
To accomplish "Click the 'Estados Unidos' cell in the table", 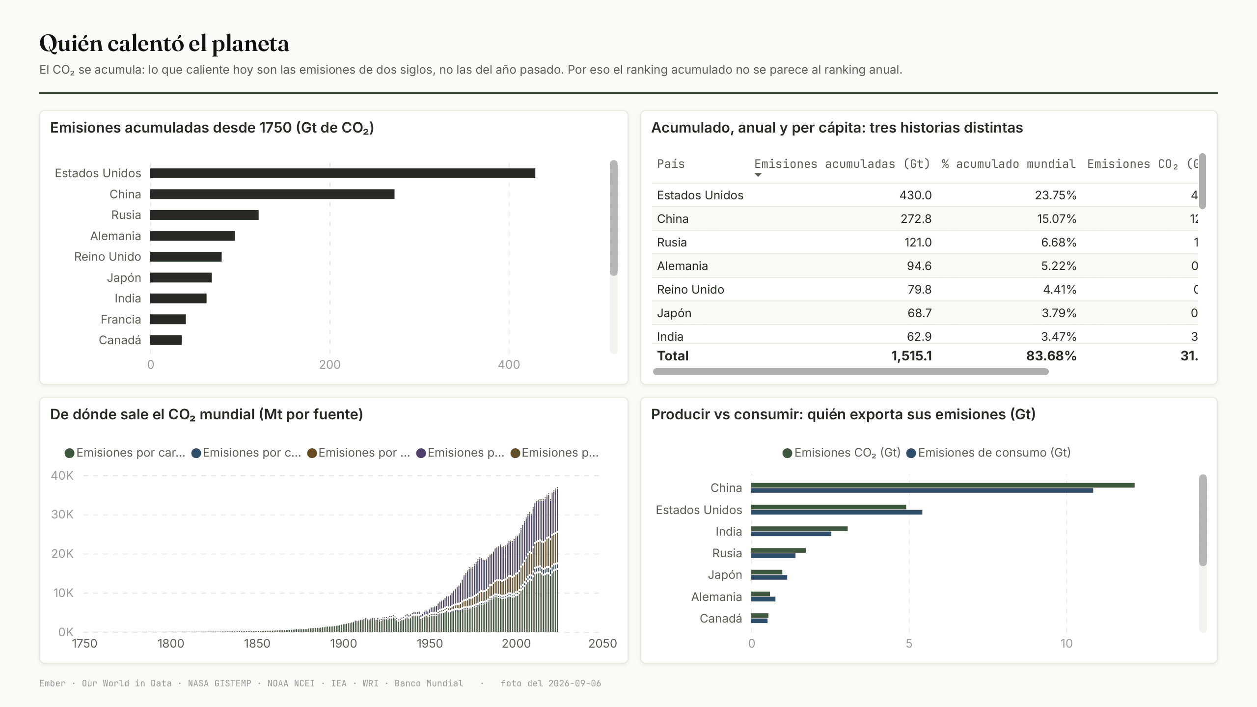I will click(x=700, y=195).
